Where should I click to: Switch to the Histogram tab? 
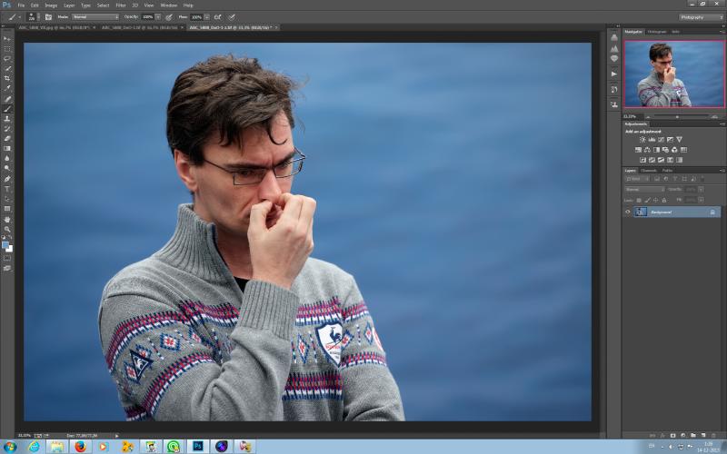click(656, 32)
